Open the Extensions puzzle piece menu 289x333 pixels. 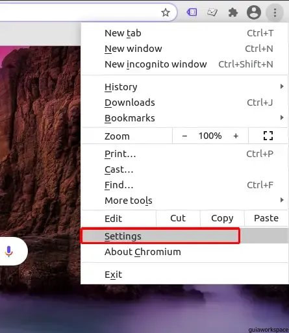(233, 12)
